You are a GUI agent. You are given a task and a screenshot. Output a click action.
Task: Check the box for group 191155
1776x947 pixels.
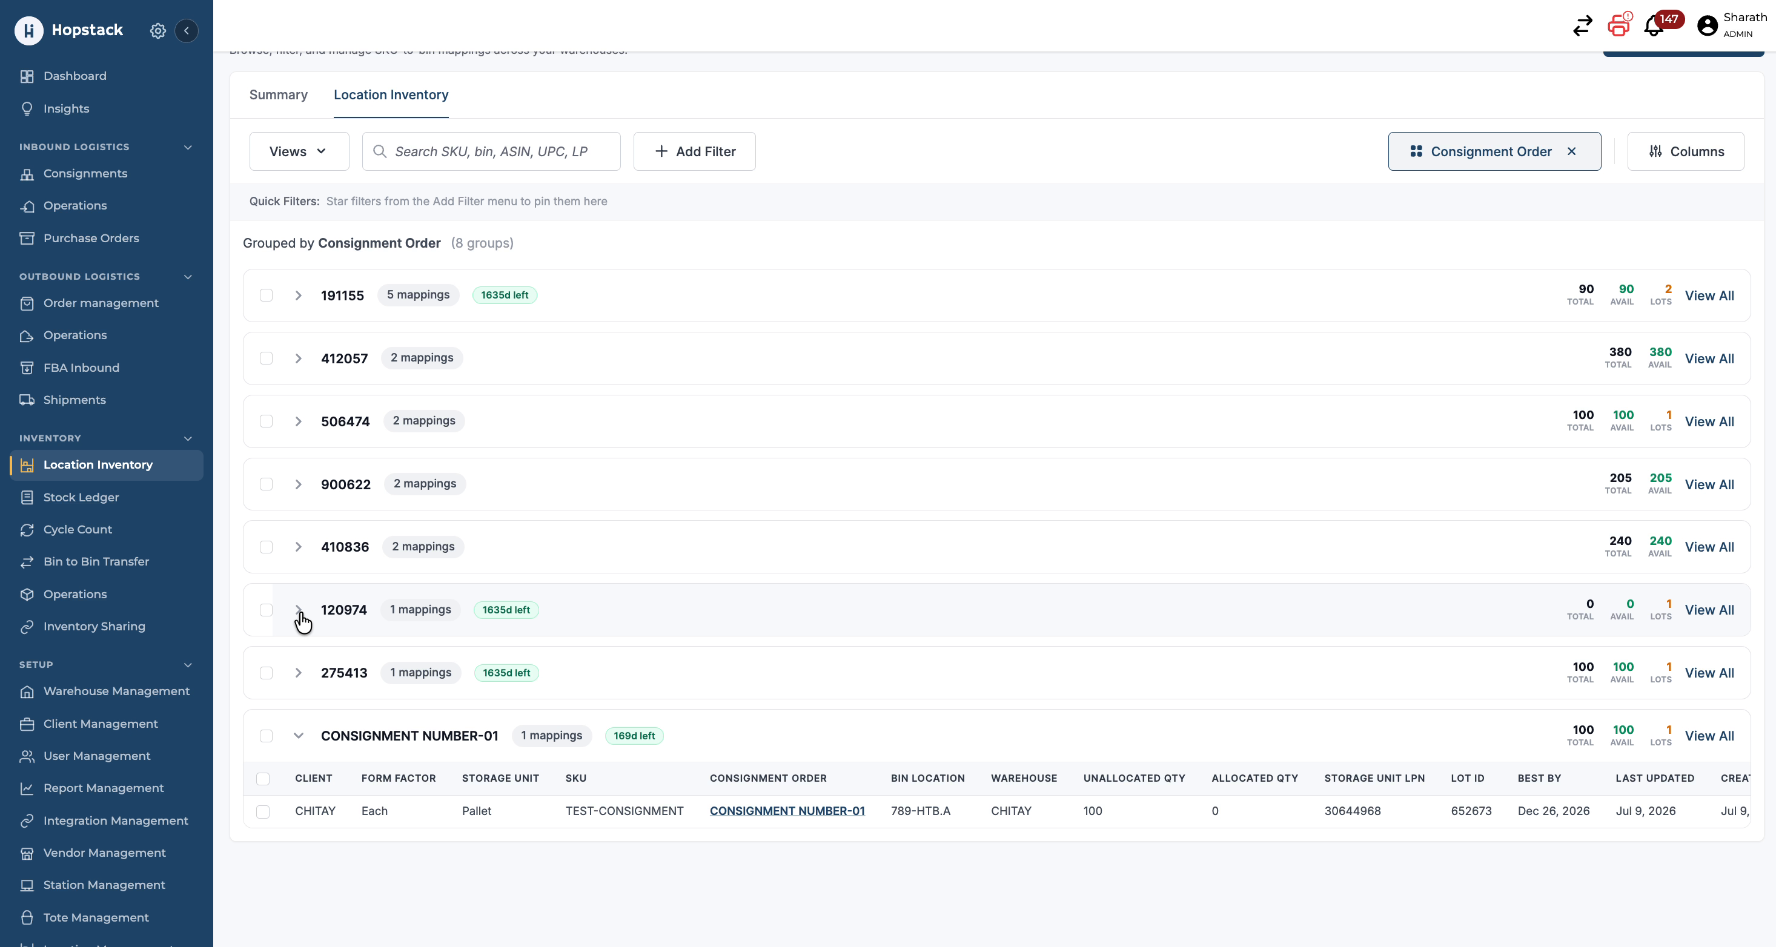point(266,295)
